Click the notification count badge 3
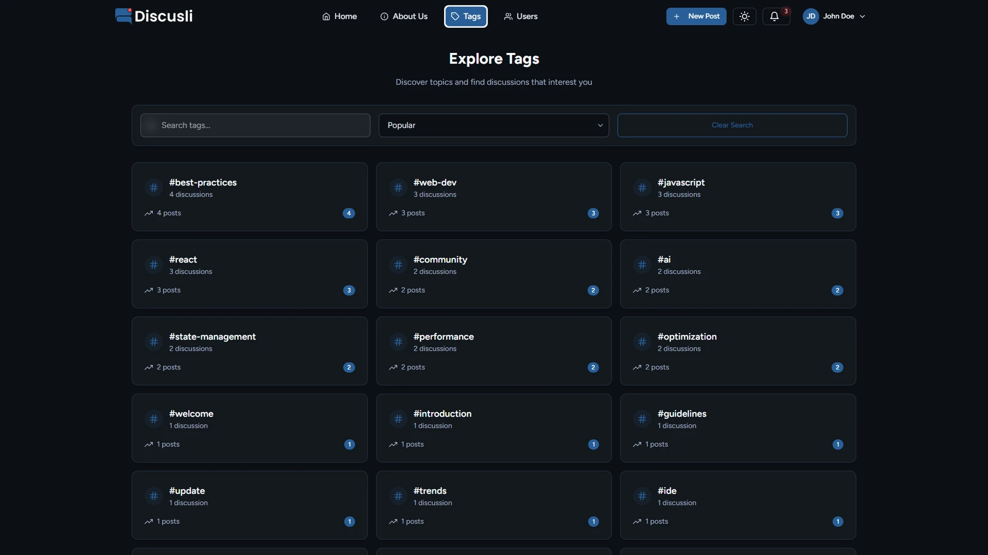This screenshot has width=988, height=555. [786, 11]
